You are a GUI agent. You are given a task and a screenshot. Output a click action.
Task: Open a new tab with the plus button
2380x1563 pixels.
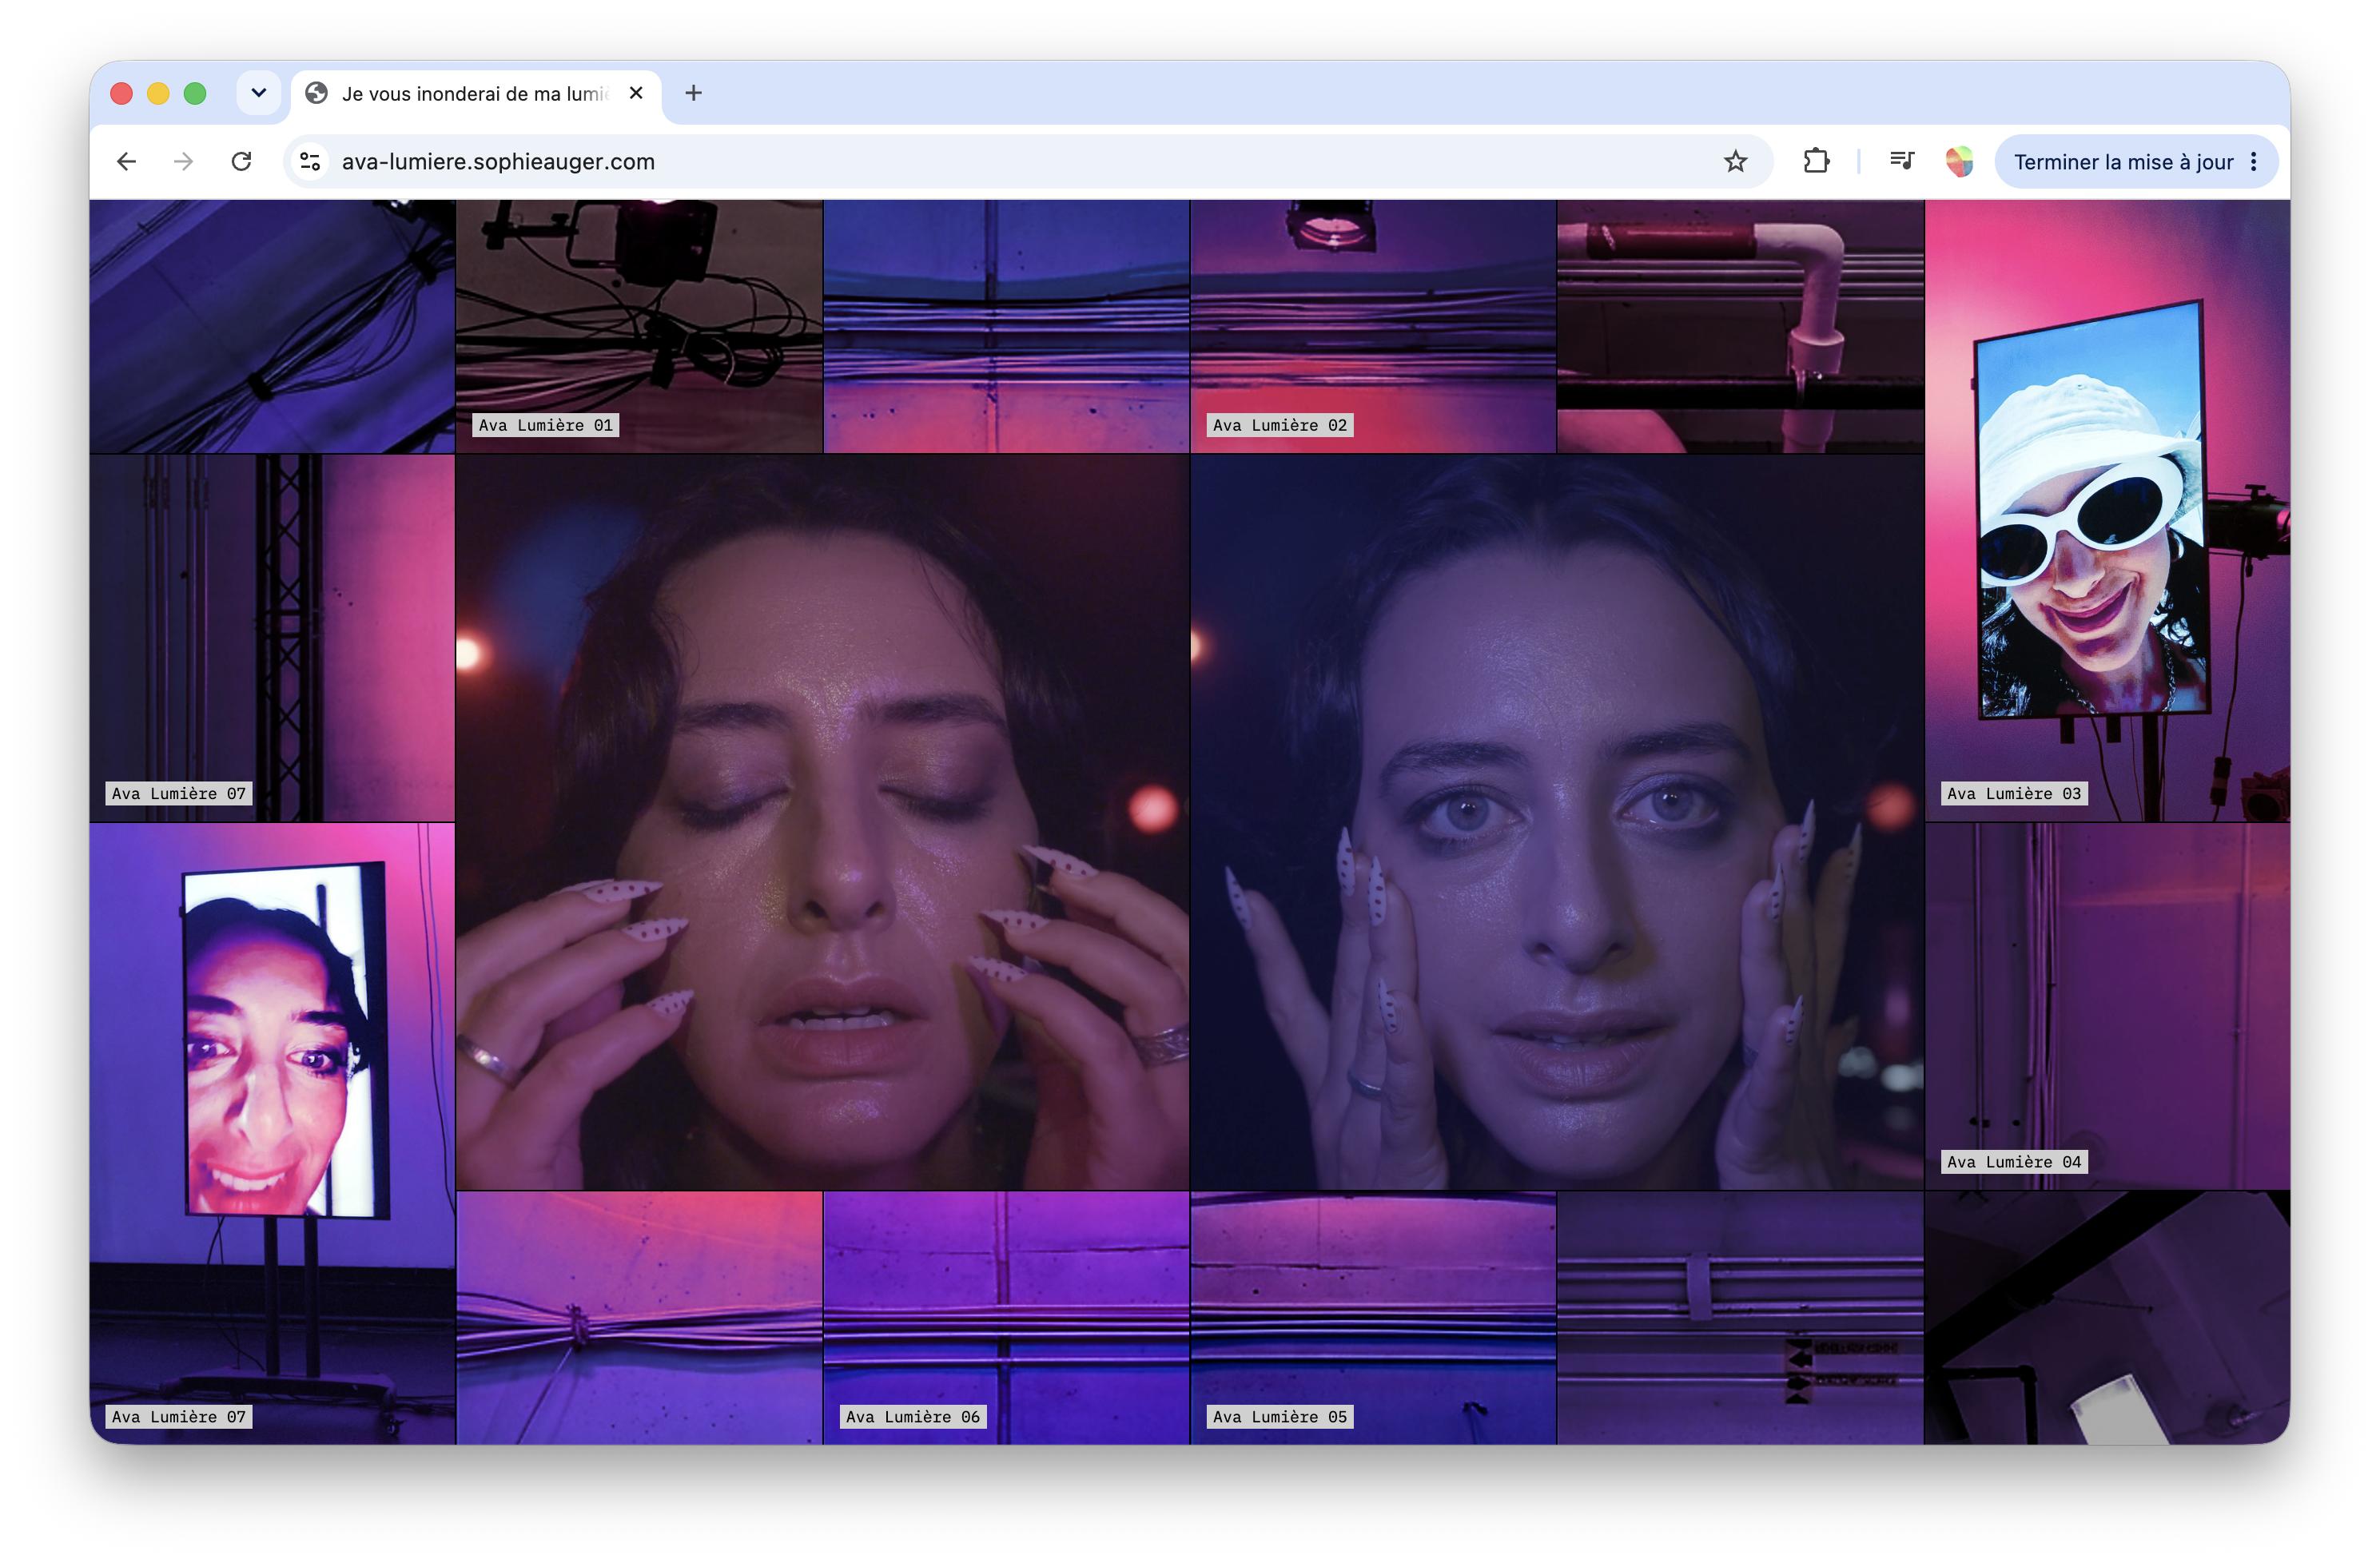point(693,93)
